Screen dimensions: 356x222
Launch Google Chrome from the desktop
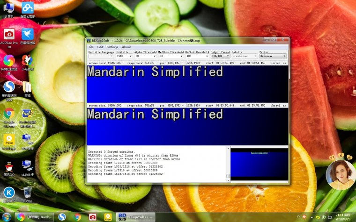click(x=9, y=118)
